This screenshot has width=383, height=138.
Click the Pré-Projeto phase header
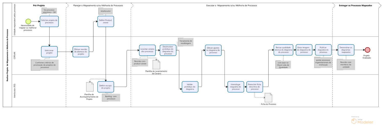(x=39, y=5)
